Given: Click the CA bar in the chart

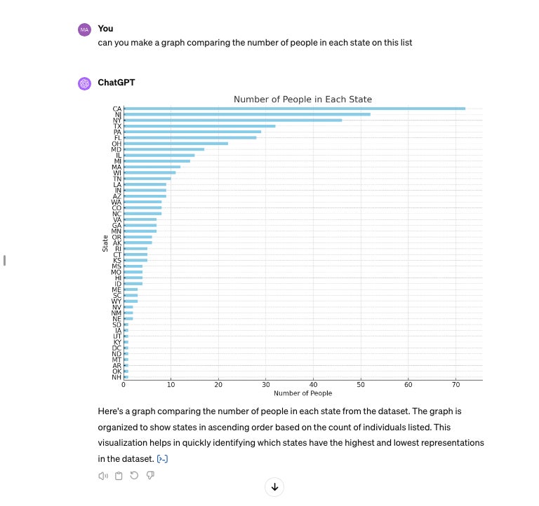Looking at the screenshot, I should tap(294, 109).
